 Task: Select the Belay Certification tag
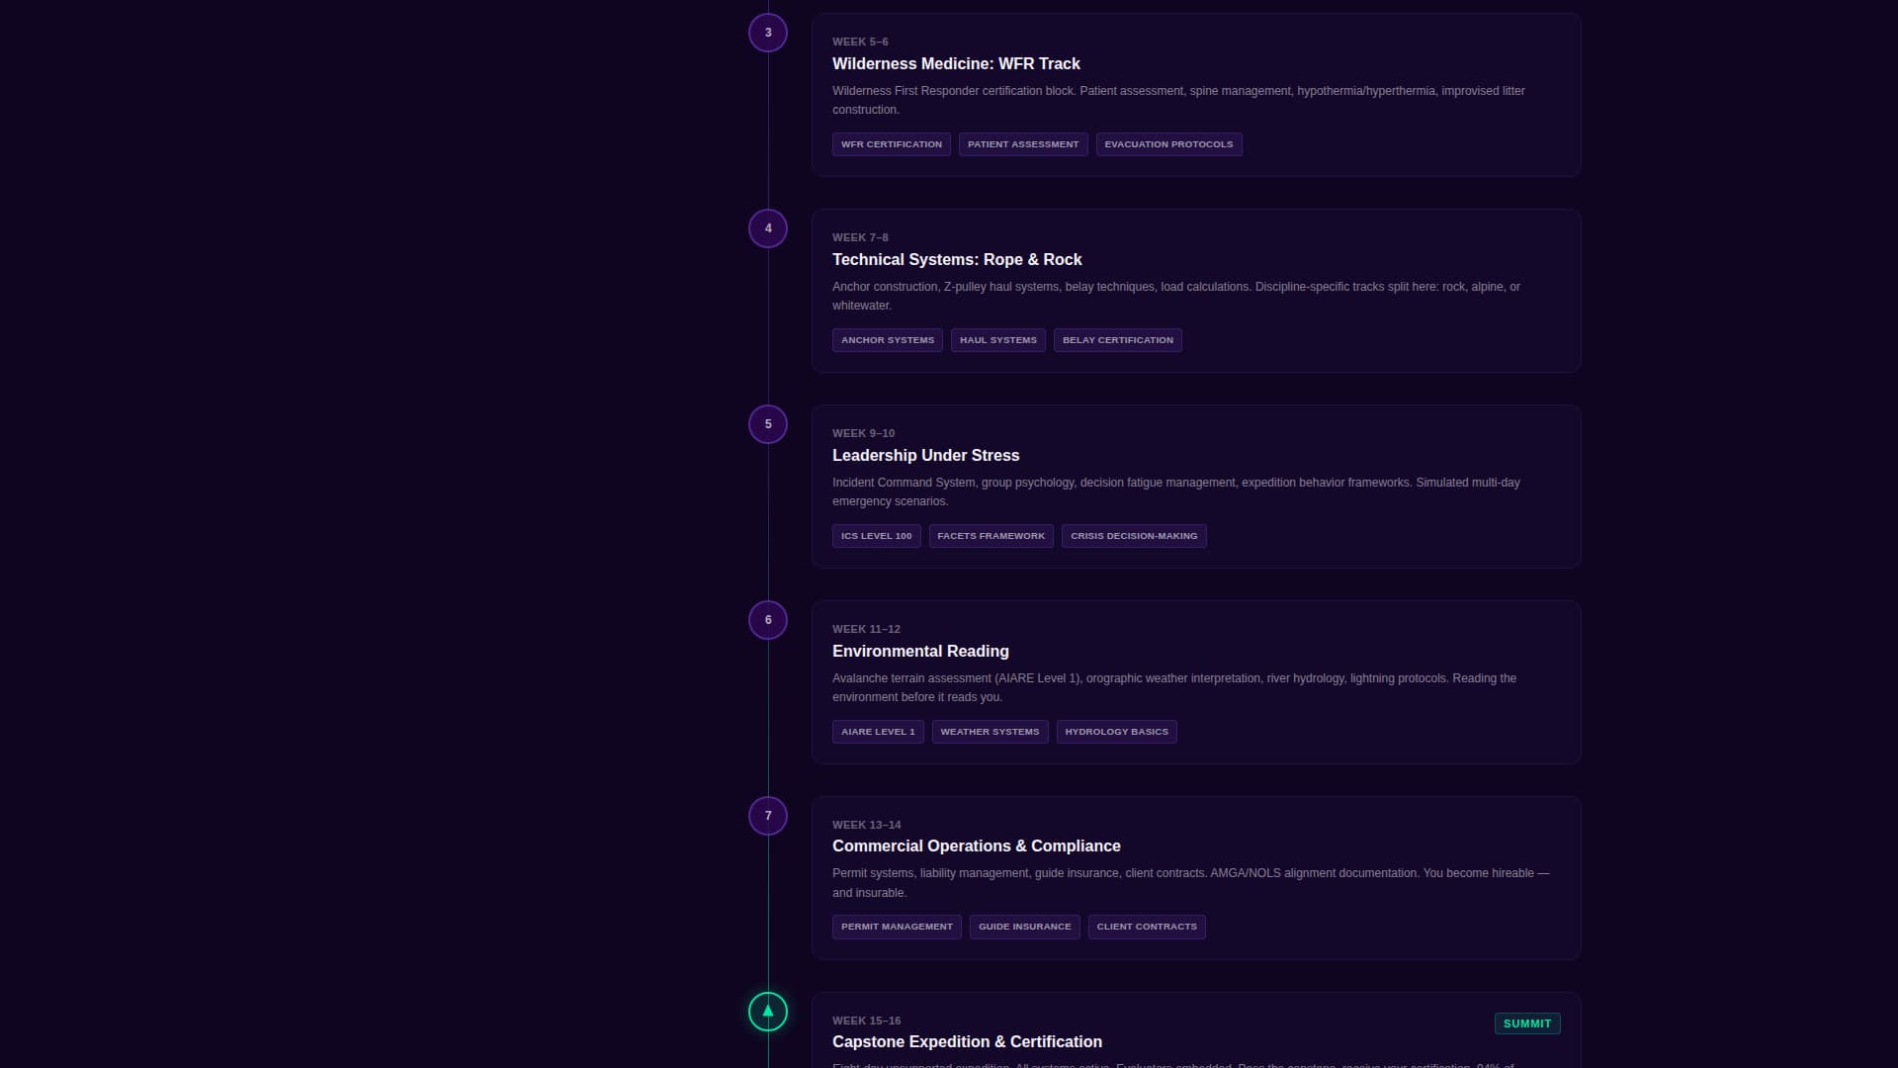click(1118, 340)
